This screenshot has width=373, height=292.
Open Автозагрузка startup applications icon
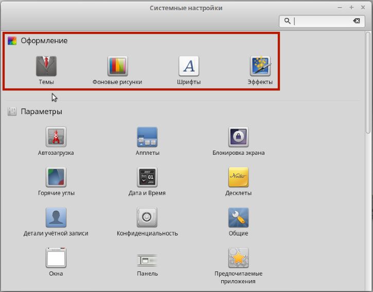point(56,137)
